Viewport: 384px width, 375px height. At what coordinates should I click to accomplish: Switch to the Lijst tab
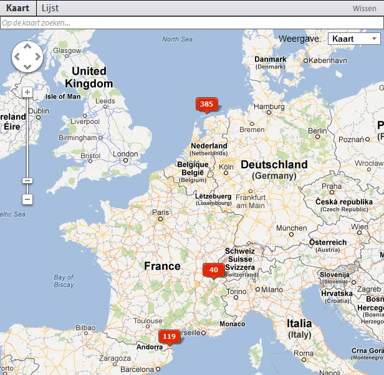(x=50, y=8)
